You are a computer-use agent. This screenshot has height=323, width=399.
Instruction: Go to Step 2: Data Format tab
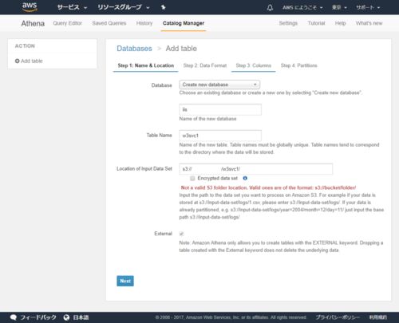[x=205, y=65]
